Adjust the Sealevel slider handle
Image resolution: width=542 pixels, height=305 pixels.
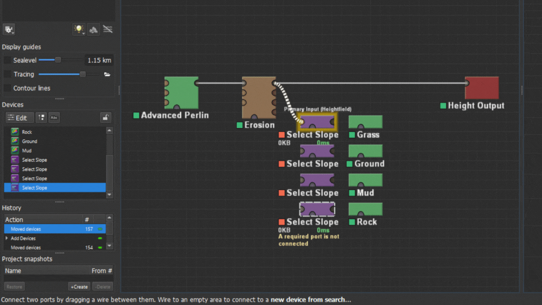point(58,60)
